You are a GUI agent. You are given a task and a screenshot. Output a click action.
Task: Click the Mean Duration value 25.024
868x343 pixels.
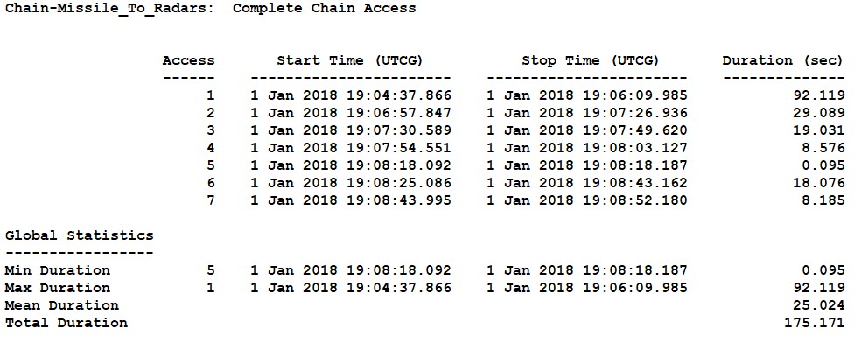(x=819, y=305)
